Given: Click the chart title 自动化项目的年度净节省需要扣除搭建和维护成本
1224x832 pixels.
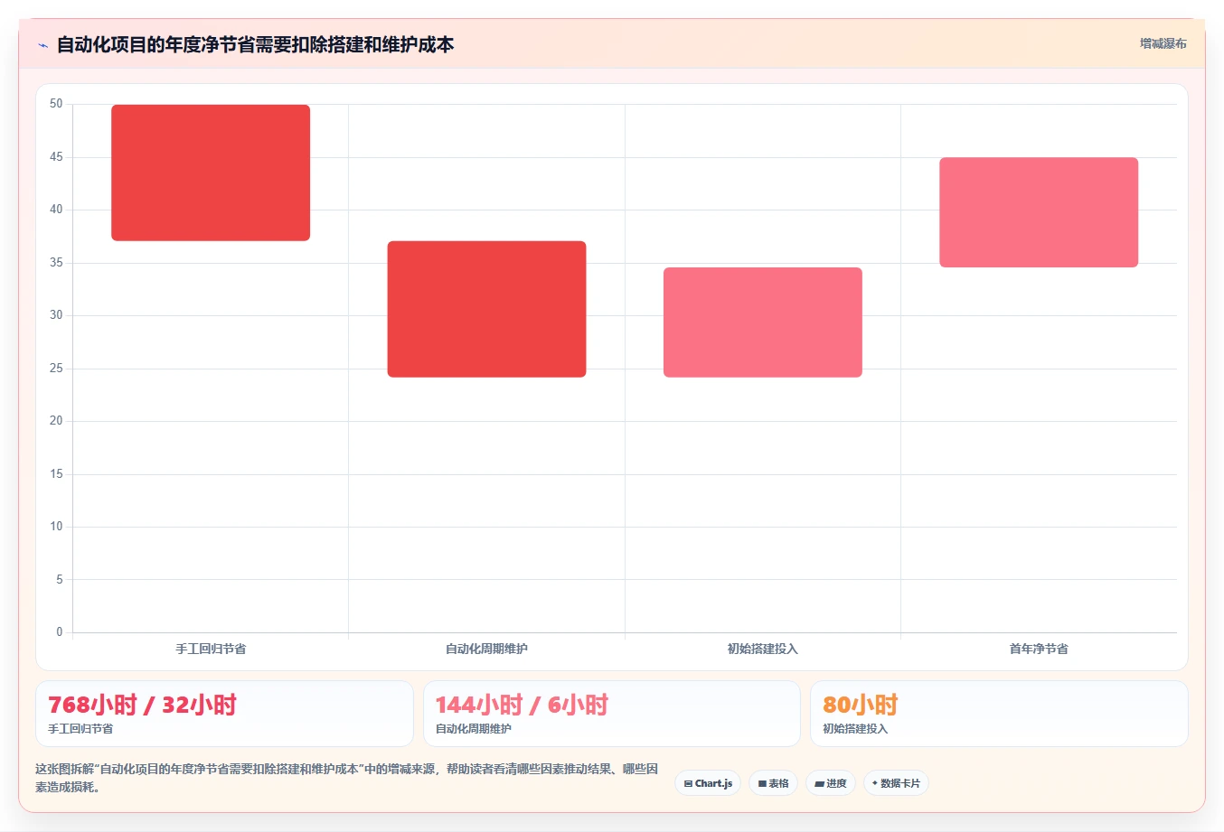Looking at the screenshot, I should click(x=255, y=44).
